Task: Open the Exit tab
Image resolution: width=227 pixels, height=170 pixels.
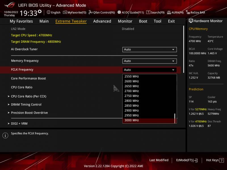Action: click(x=171, y=21)
